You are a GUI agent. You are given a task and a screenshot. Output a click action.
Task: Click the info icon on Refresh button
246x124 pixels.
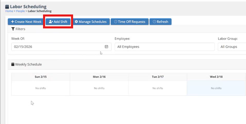click(x=154, y=22)
